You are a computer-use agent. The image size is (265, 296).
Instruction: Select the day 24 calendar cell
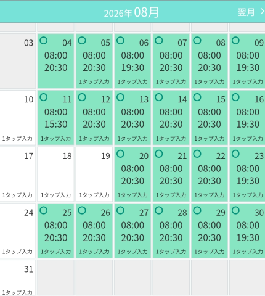click(x=18, y=231)
